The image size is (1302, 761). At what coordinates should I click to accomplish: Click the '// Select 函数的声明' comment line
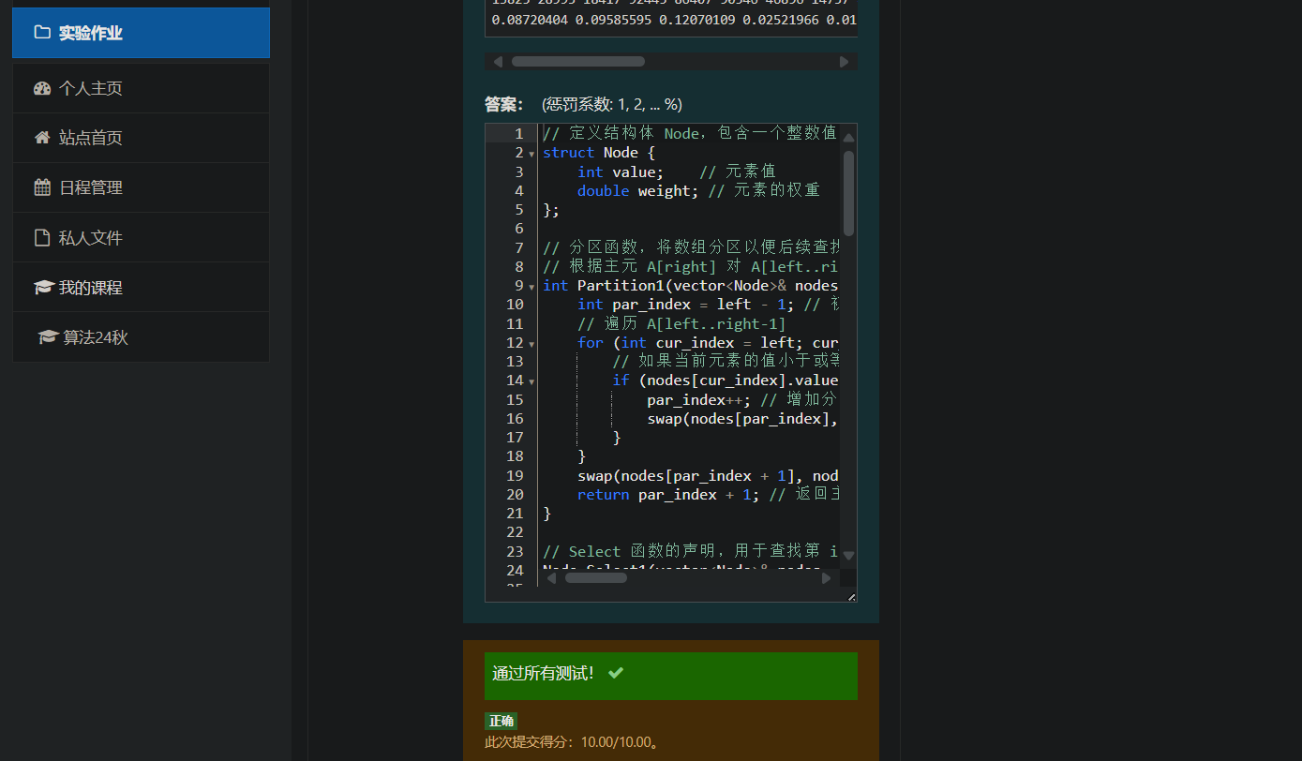coord(689,552)
